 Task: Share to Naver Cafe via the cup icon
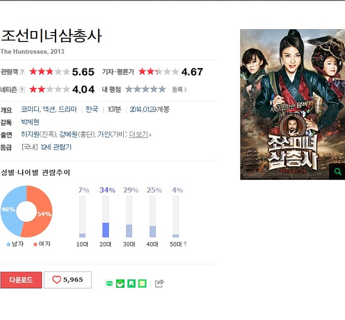point(120,284)
